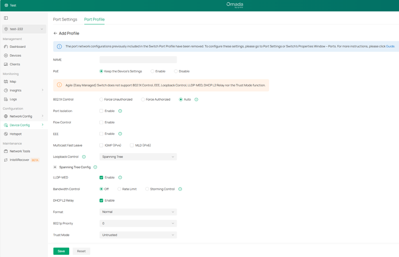Click the info icon next to 802.1X Auto

tap(196, 99)
